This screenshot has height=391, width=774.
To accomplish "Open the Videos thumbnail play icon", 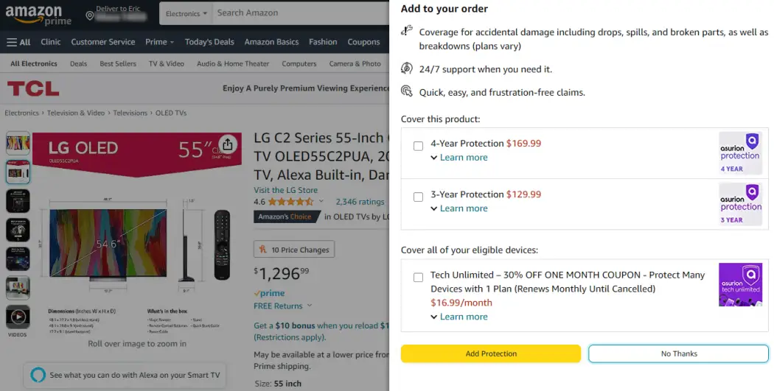I will (18, 317).
